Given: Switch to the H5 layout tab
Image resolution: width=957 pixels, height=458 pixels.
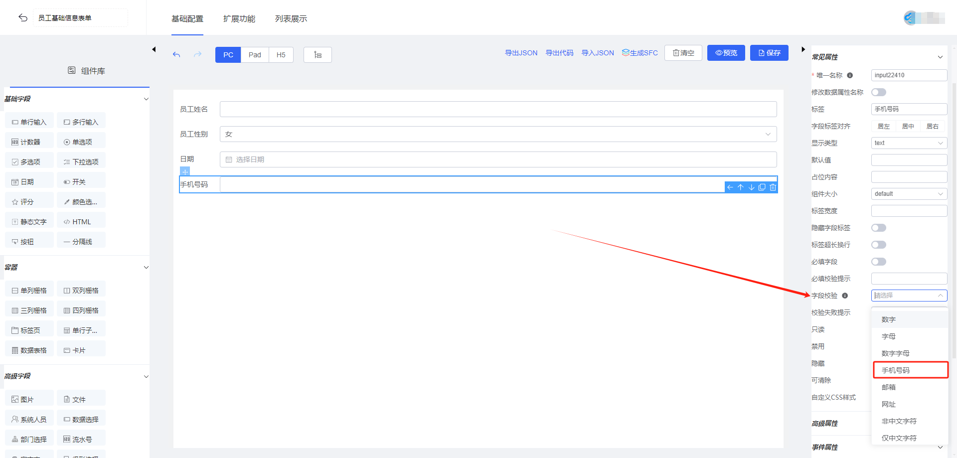Looking at the screenshot, I should [x=281, y=55].
